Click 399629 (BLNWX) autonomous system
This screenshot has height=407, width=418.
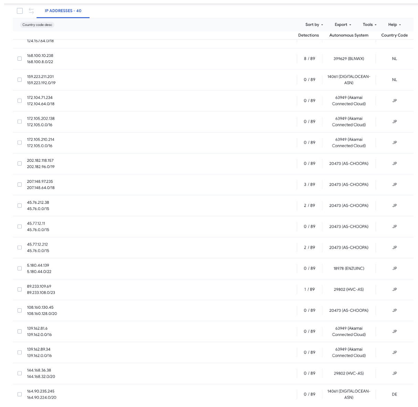349,59
